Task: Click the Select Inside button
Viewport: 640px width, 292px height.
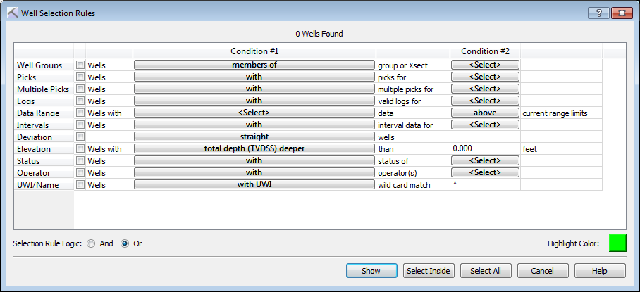Action: click(429, 271)
